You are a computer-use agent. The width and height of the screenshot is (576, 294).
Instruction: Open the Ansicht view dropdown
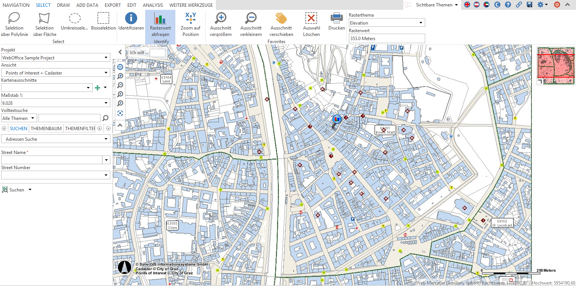tap(106, 73)
